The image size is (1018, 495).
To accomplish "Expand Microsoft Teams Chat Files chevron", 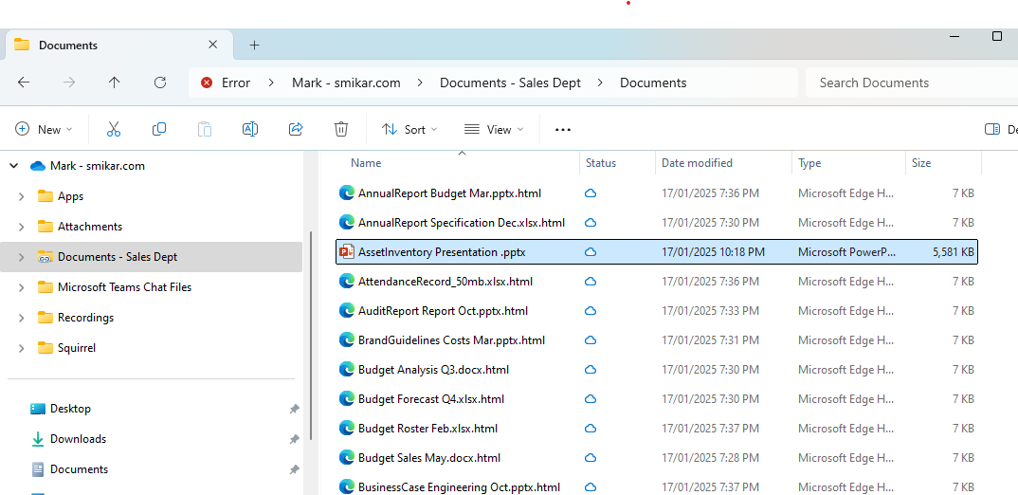I will 22,287.
